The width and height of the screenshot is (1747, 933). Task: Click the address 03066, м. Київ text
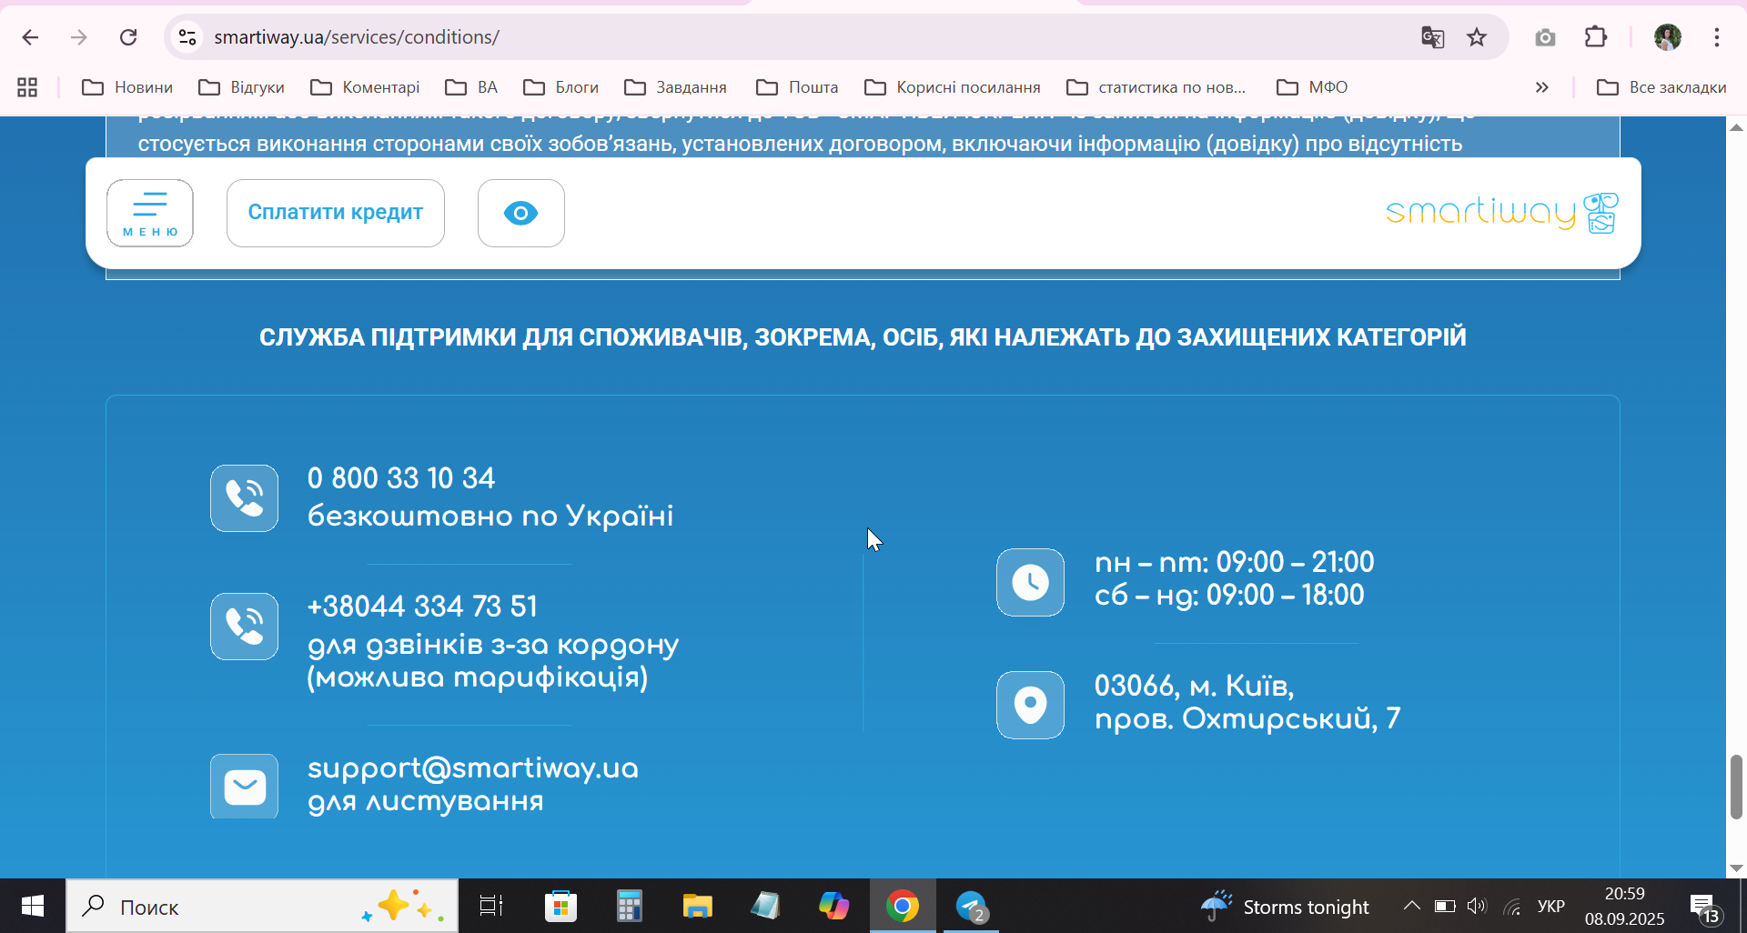(1195, 685)
